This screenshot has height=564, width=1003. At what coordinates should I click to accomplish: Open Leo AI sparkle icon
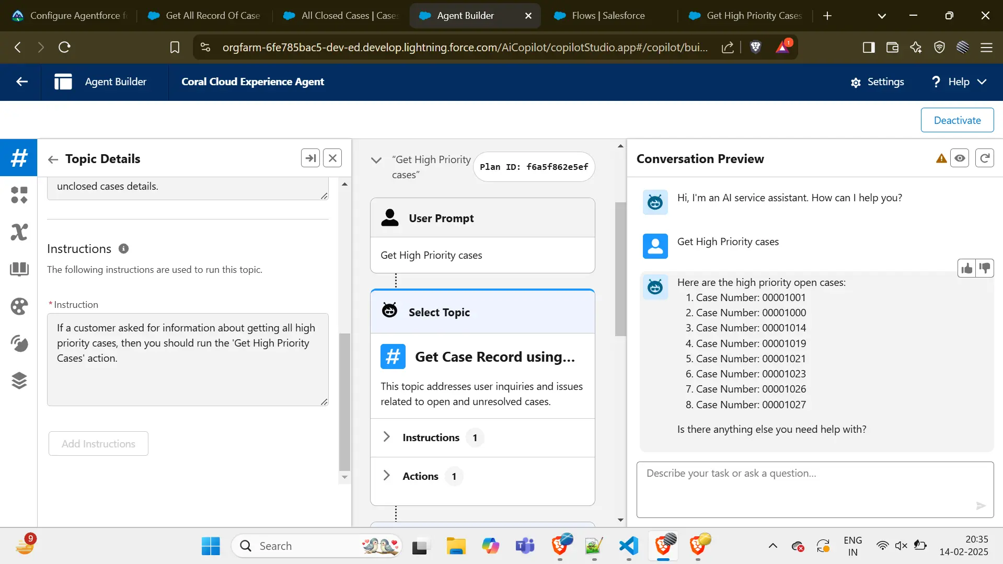916,48
